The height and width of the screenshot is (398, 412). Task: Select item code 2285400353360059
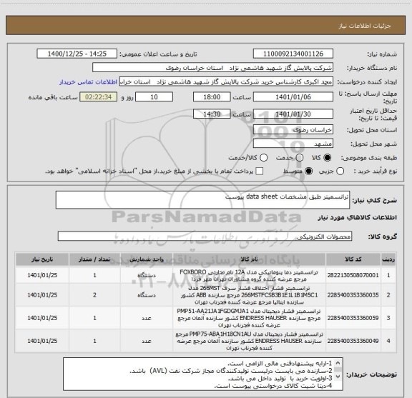pos(353,318)
